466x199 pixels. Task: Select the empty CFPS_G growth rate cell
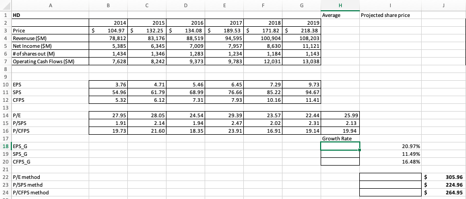(x=340, y=161)
